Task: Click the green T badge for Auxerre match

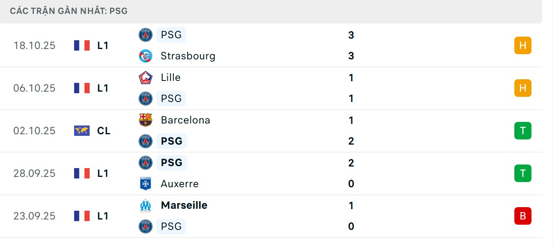Action: point(523,173)
